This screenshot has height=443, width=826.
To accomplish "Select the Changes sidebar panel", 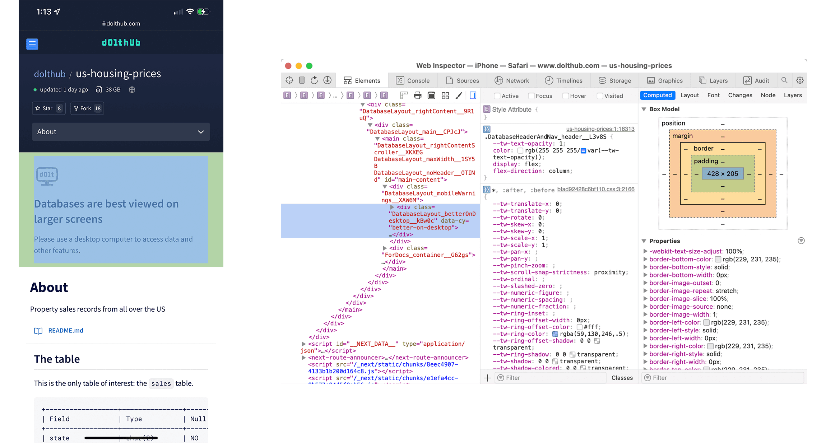I will point(740,95).
